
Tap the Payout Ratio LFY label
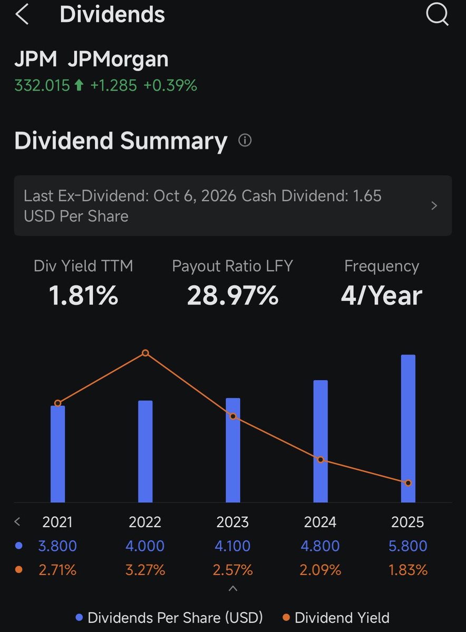pyautogui.click(x=232, y=266)
